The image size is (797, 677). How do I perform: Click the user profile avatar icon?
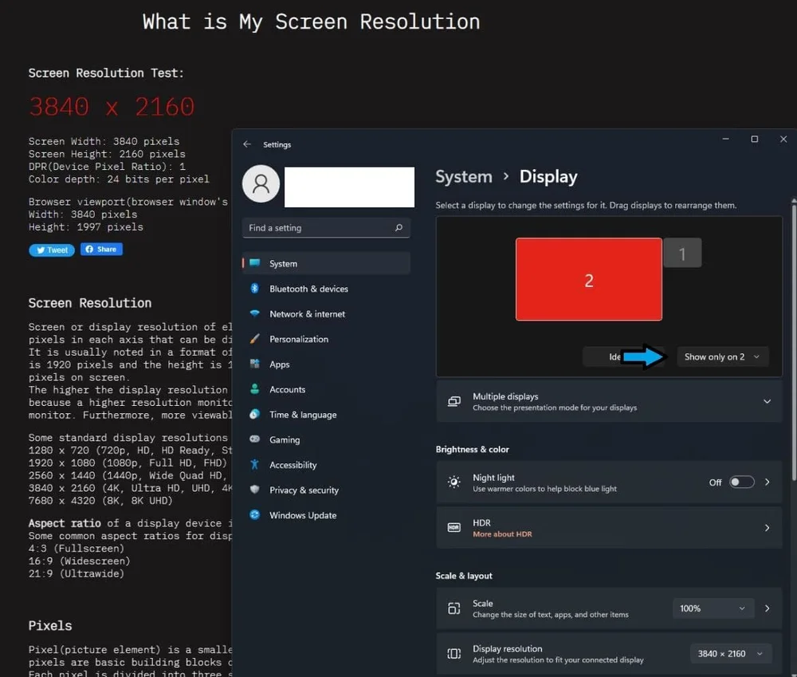261,183
